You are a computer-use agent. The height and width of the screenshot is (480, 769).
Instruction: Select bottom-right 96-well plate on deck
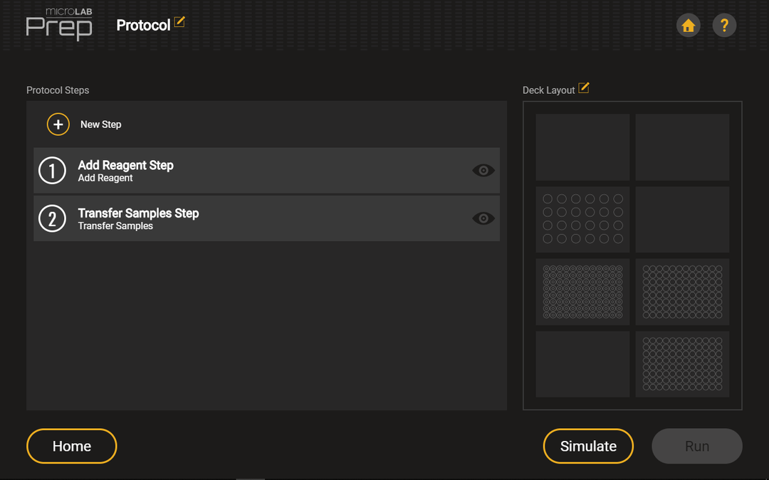click(682, 364)
